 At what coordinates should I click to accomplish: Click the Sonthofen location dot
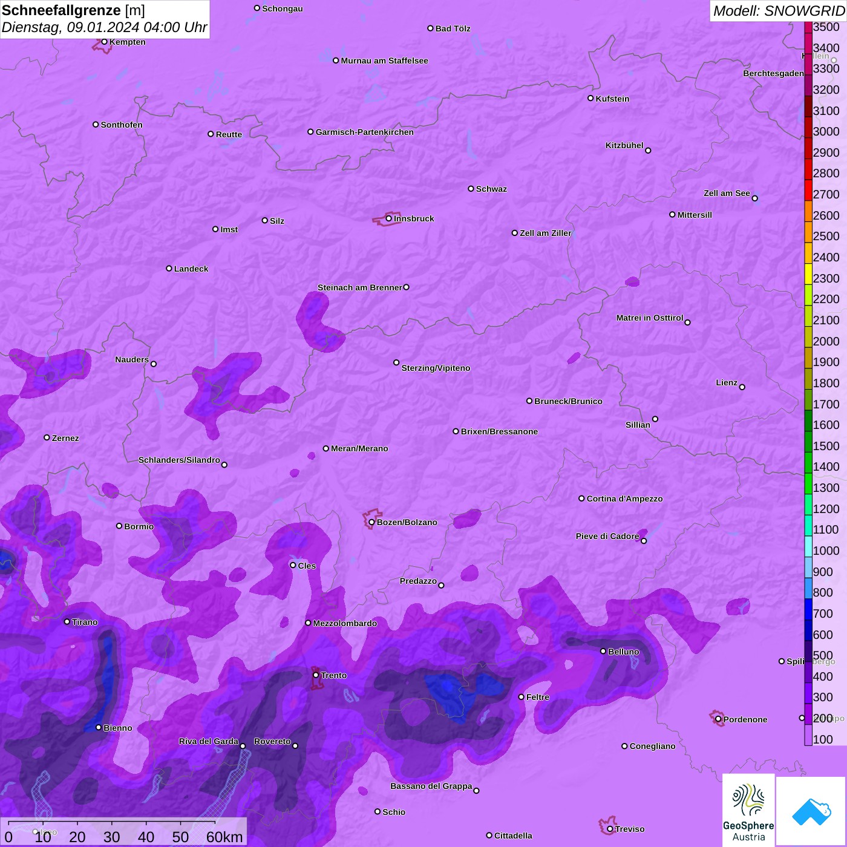pos(96,125)
